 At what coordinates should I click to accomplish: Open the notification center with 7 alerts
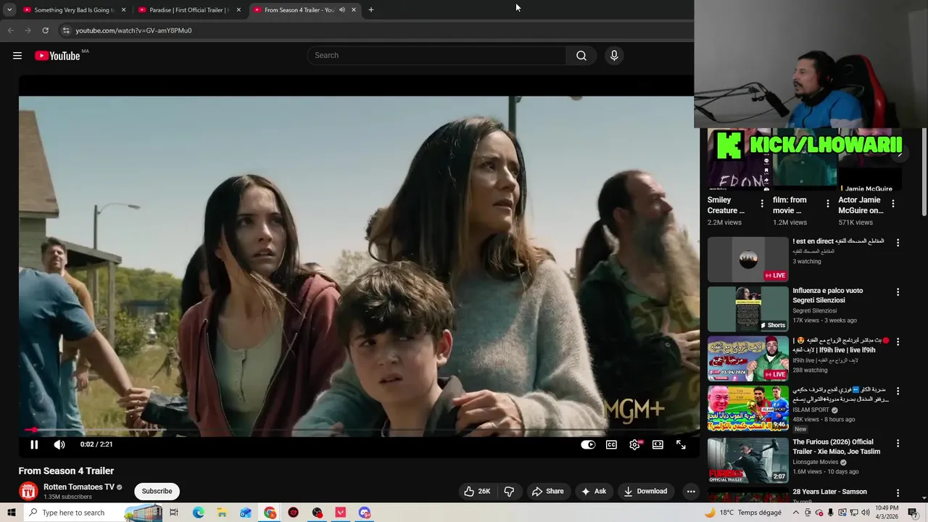[913, 513]
